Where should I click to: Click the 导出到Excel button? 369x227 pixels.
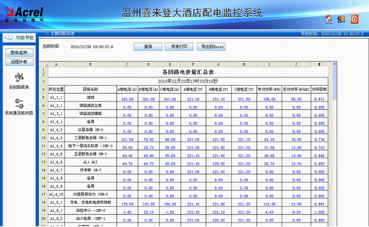click(x=211, y=47)
